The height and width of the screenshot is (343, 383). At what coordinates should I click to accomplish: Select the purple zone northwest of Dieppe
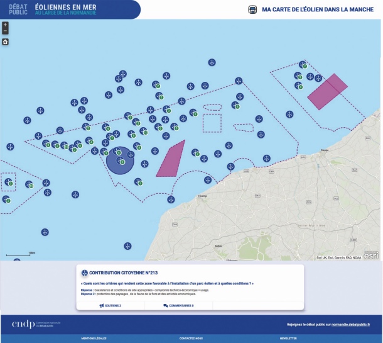pyautogui.click(x=327, y=91)
